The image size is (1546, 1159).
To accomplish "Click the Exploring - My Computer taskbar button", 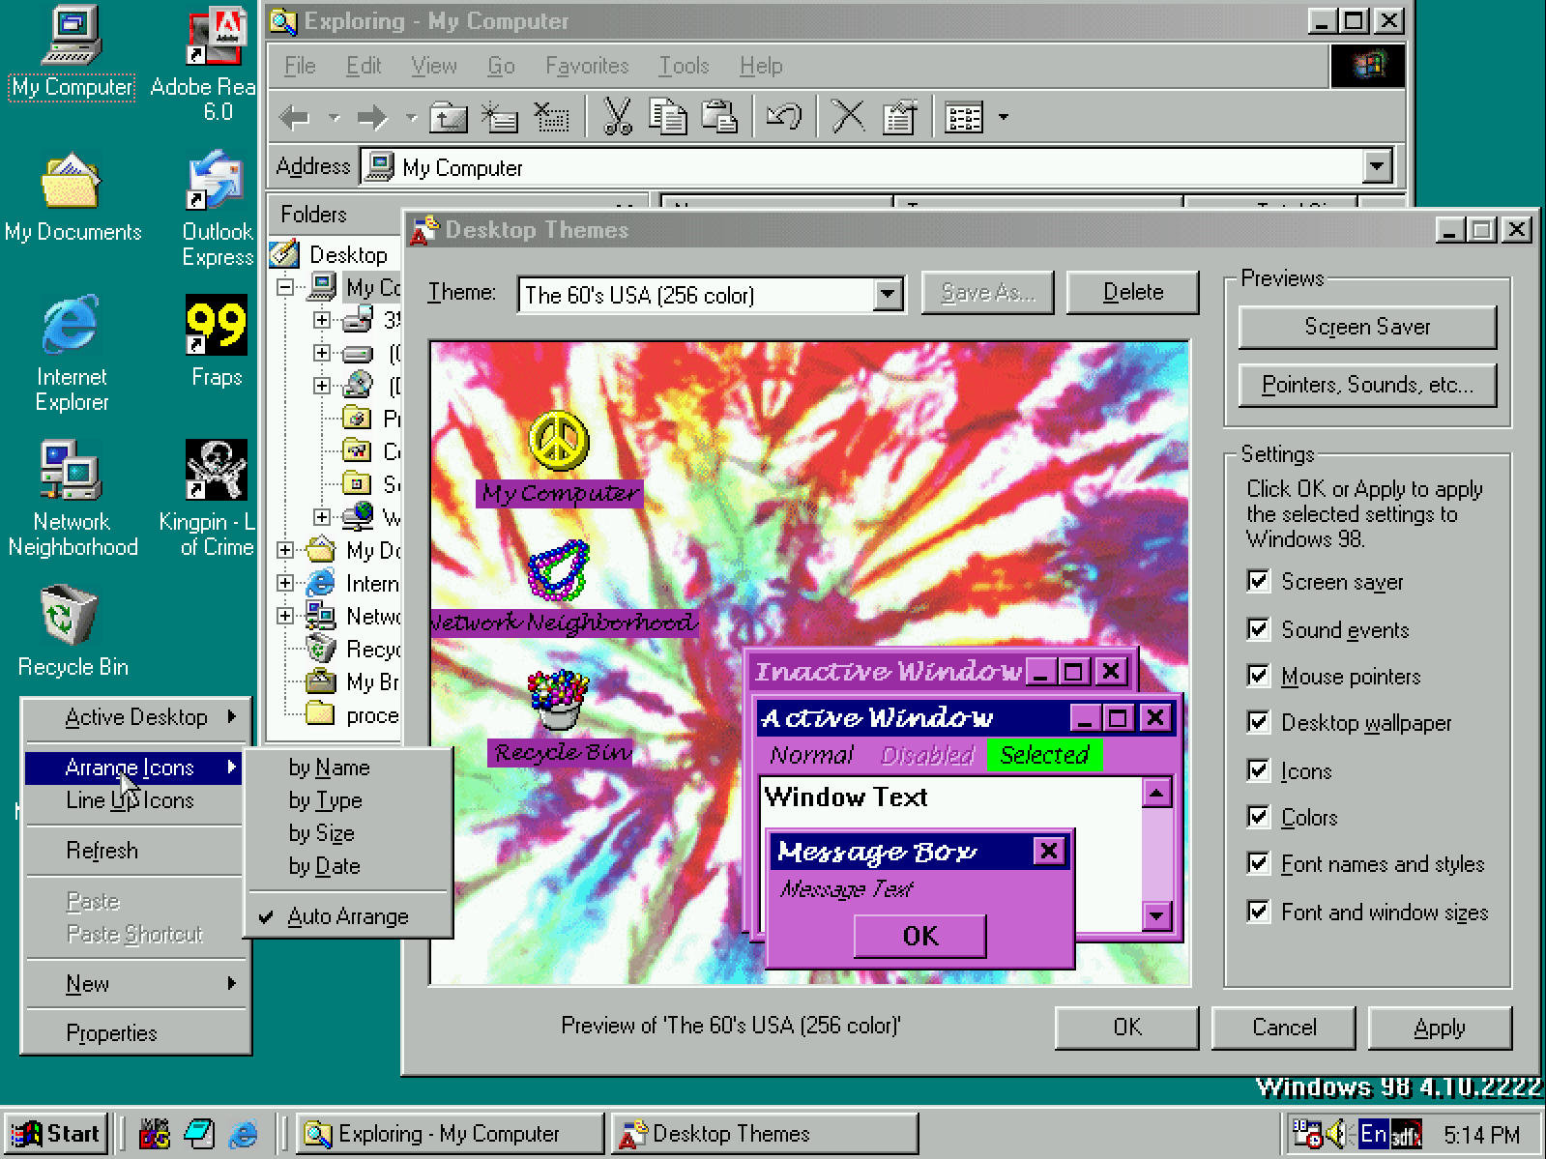I will tap(449, 1134).
